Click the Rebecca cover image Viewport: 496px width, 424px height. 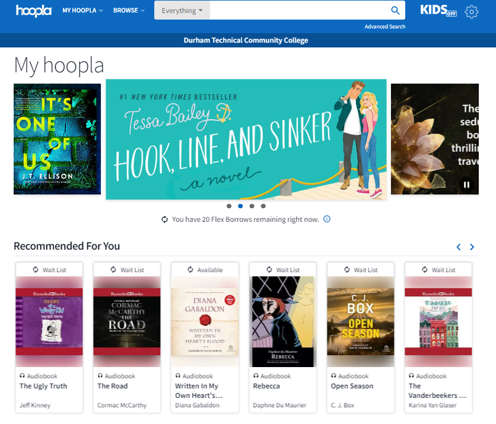283,321
